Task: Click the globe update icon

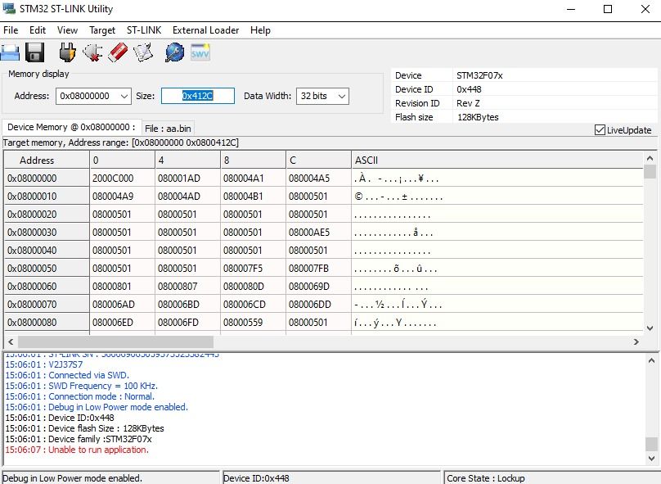Action: [x=174, y=52]
